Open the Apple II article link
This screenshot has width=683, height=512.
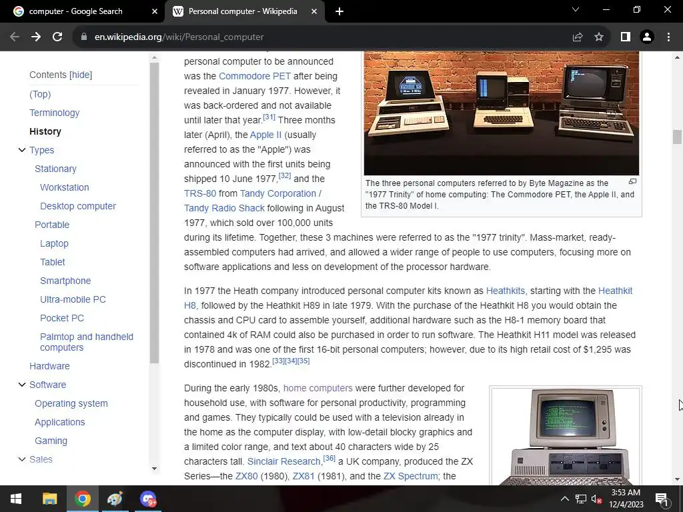(x=265, y=135)
